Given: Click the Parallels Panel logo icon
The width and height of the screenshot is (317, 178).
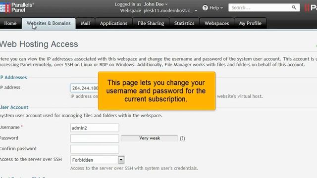Looking at the screenshot, I should tap(5, 7).
